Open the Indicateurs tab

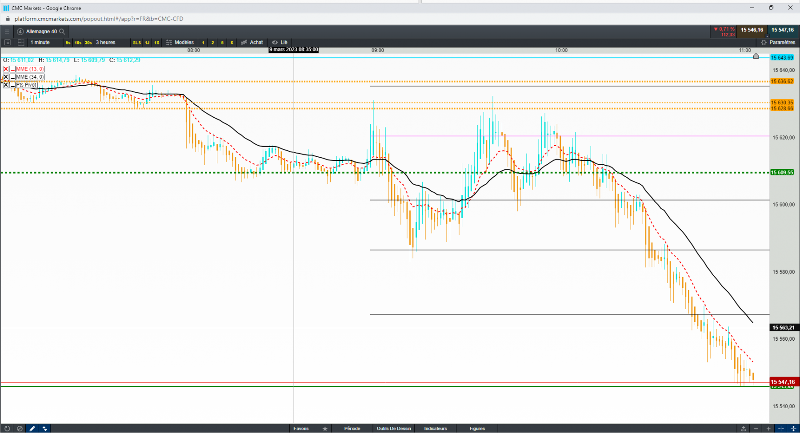coord(436,429)
